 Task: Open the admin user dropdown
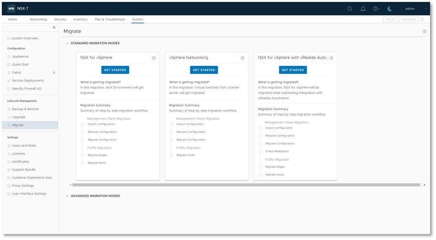pyautogui.click(x=412, y=9)
